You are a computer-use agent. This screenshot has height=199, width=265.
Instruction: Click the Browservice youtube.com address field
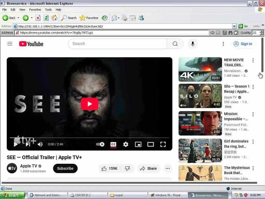[x=112, y=33]
